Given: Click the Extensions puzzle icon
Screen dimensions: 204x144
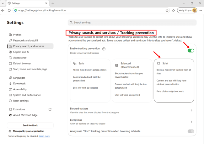Looking at the screenshot, I should tap(10, 109).
